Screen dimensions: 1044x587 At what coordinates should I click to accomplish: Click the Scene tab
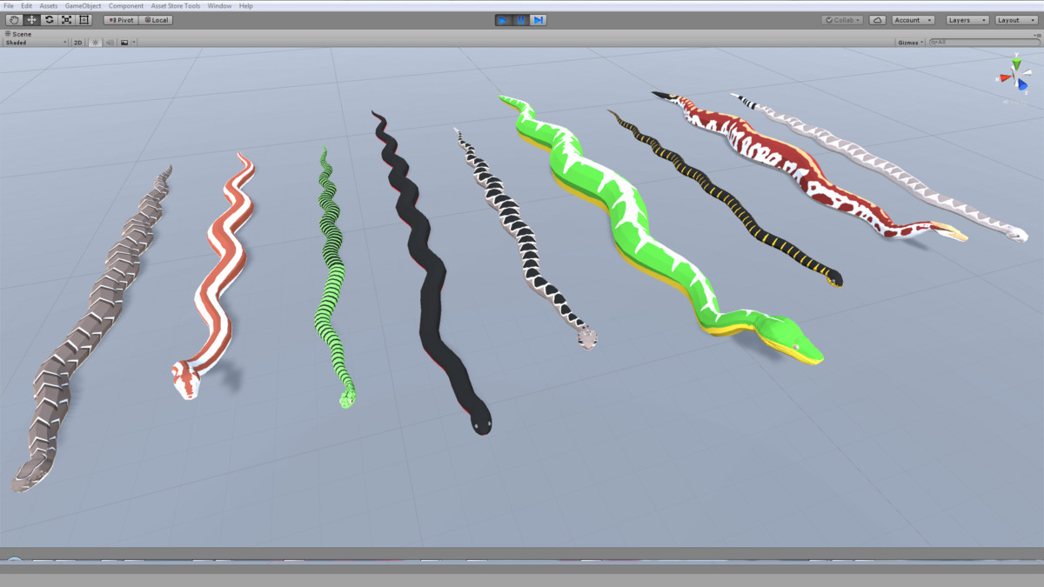(19, 32)
